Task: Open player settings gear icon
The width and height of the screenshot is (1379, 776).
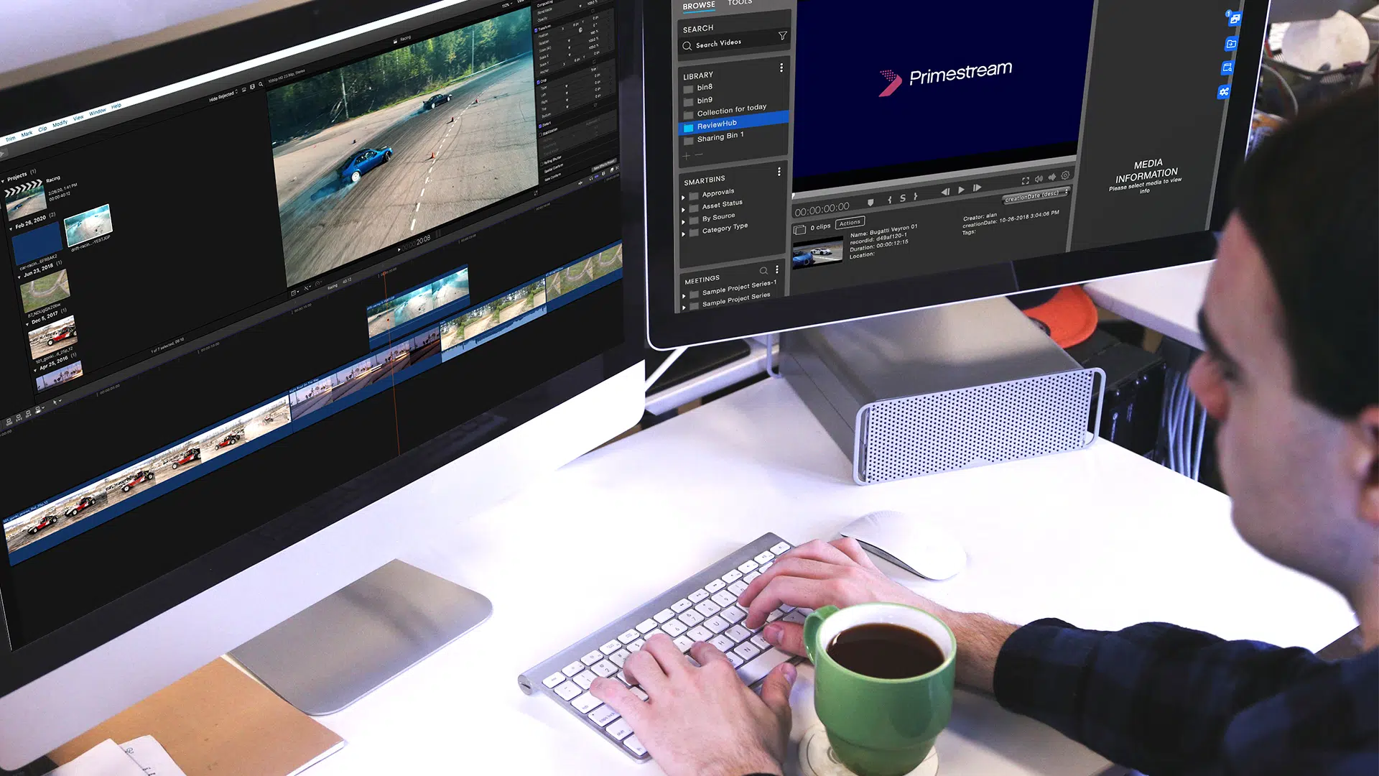Action: pyautogui.click(x=1065, y=175)
